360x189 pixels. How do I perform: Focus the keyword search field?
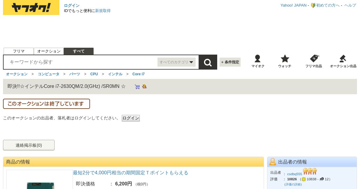(x=81, y=62)
